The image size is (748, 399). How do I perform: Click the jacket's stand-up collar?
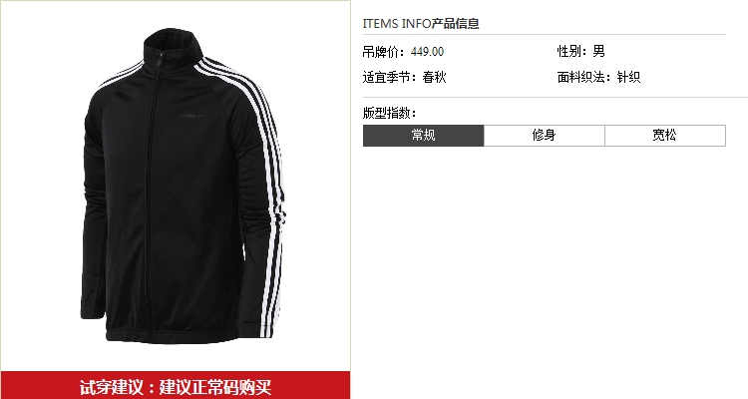(174, 48)
